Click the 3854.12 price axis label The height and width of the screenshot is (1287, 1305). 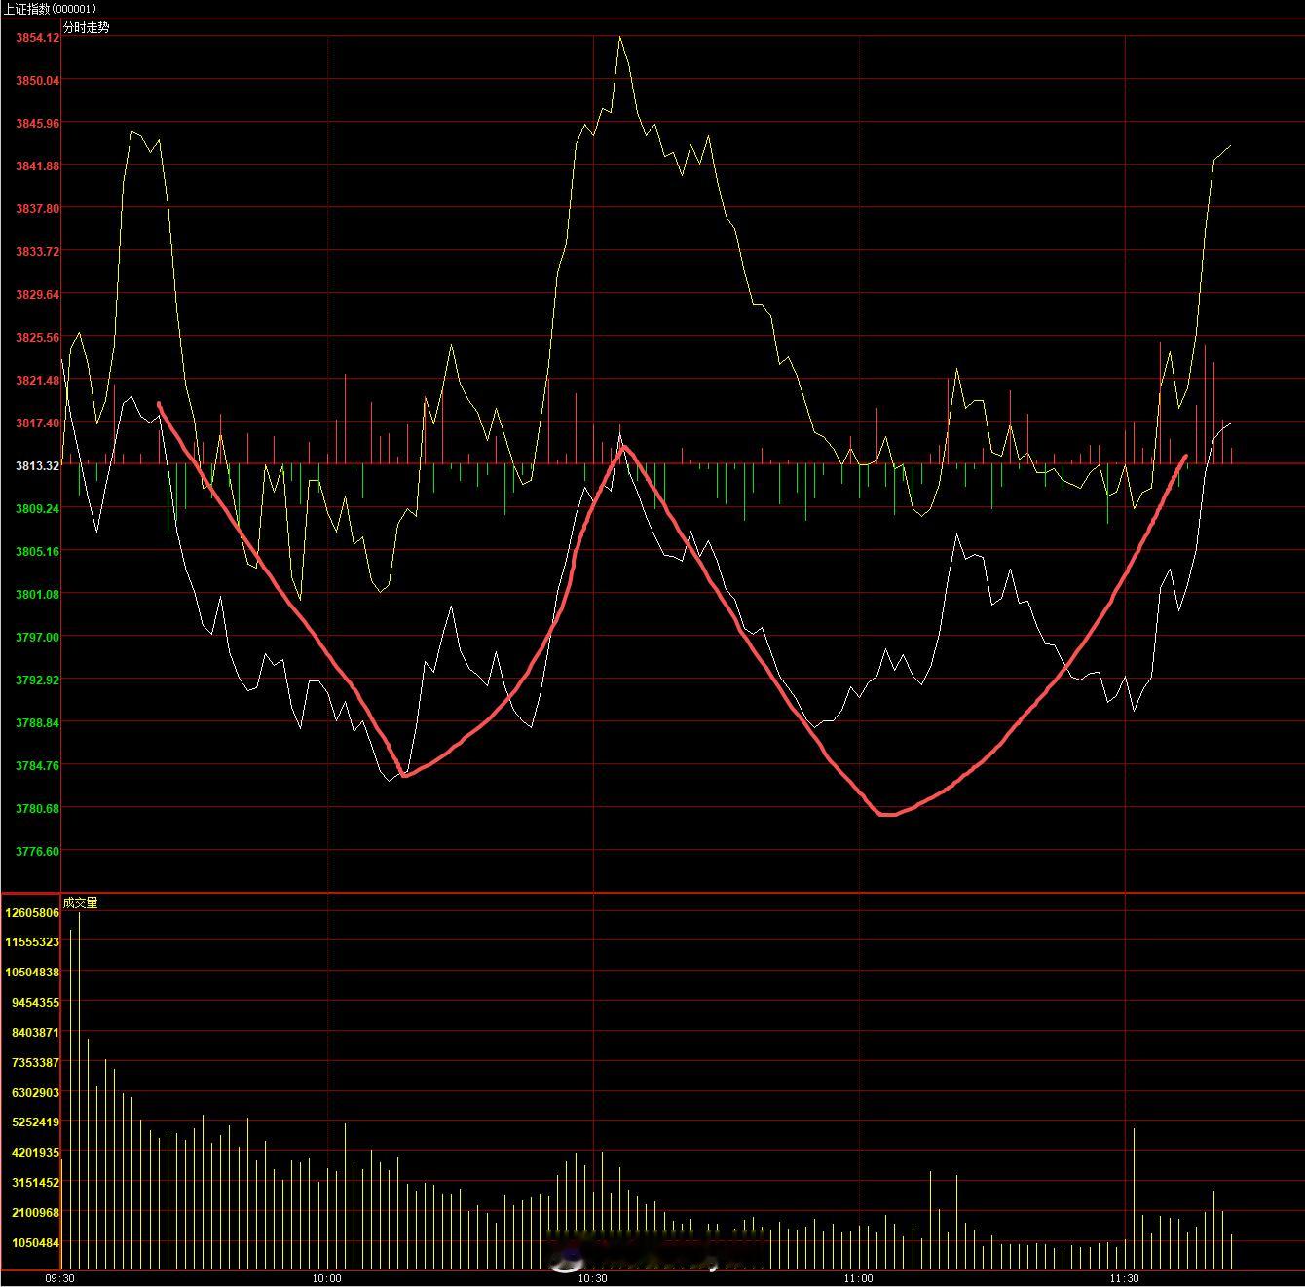(x=37, y=37)
